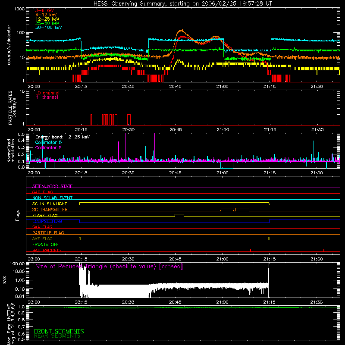Click the Mon. Rate LIVETIME axis label

[x=10, y=324]
